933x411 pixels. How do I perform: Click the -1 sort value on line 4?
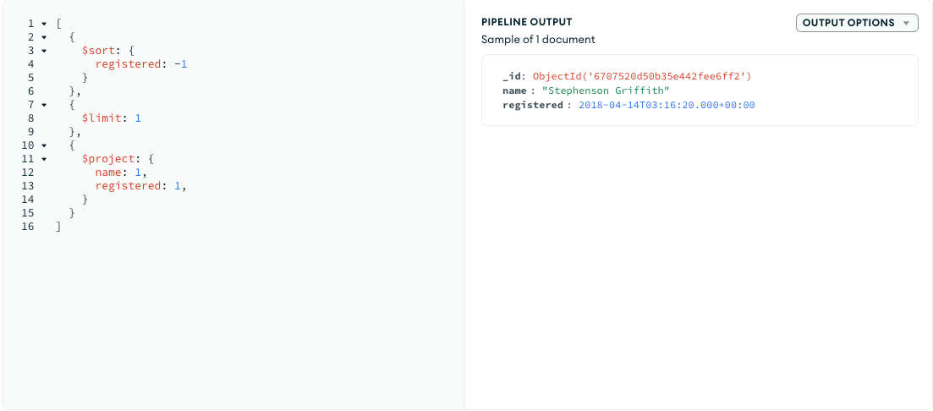point(179,64)
